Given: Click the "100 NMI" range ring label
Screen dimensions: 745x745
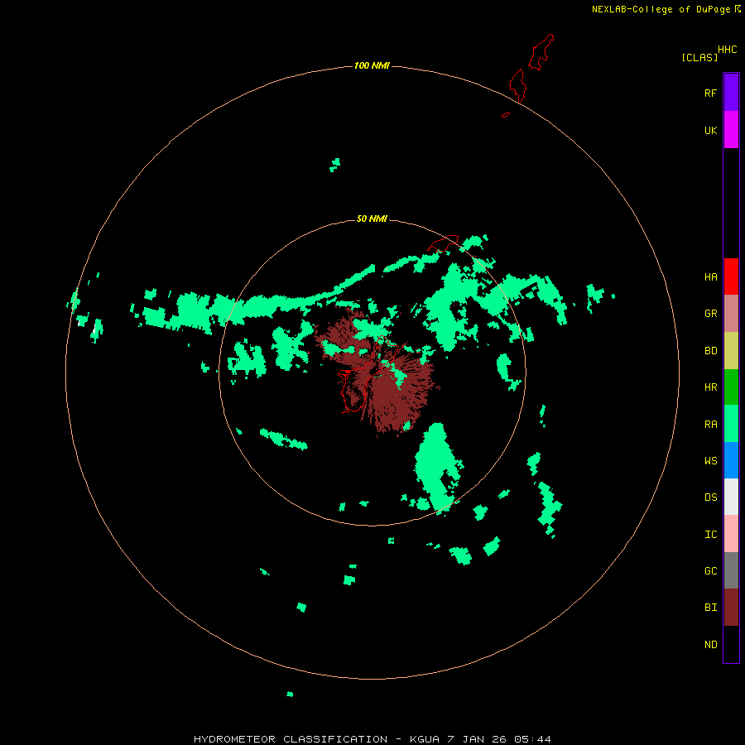Looking at the screenshot, I should [372, 65].
